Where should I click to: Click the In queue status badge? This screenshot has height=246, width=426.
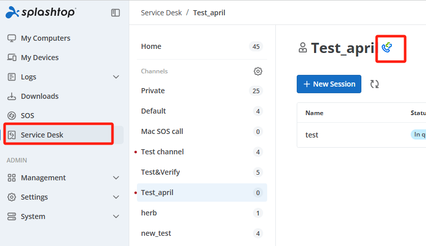418,134
